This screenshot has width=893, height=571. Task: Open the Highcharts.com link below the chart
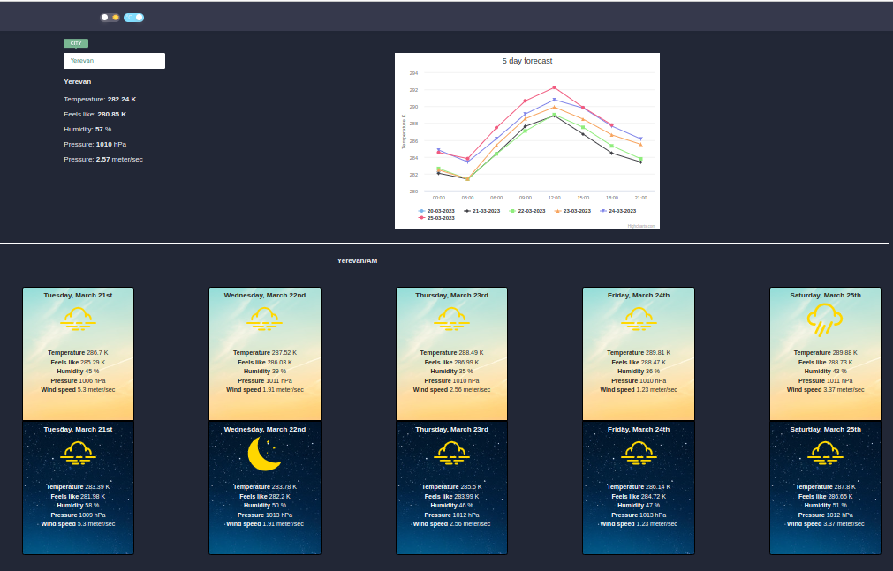tap(641, 225)
